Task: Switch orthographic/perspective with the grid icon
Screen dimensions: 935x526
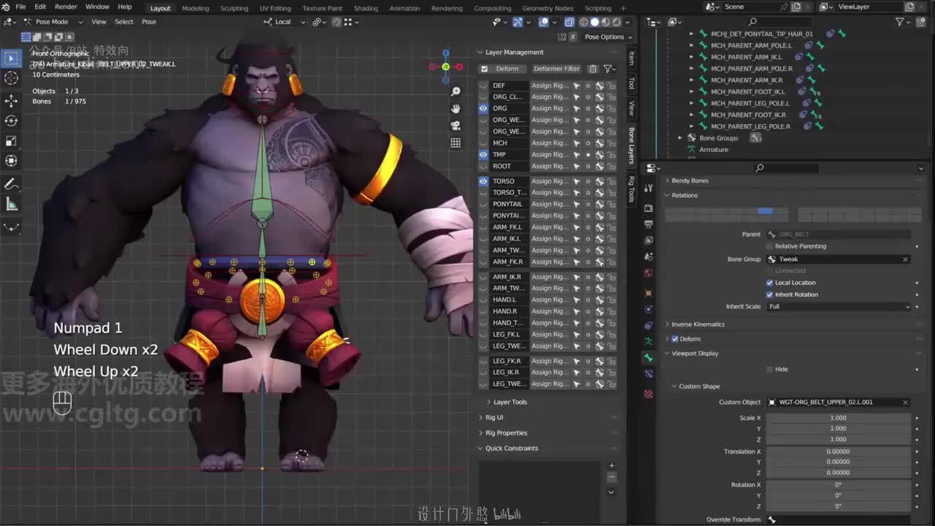Action: click(x=456, y=142)
